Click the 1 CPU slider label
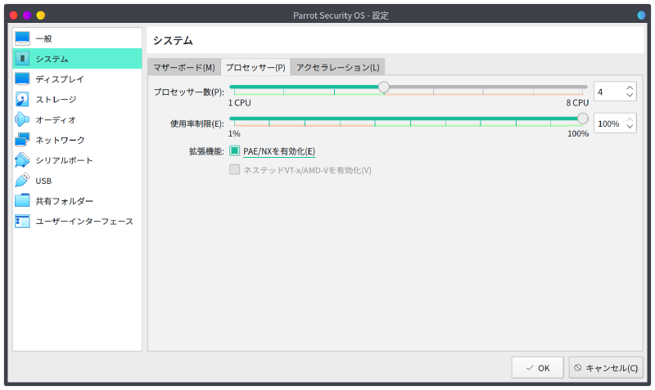Image resolution: width=655 pixels, height=390 pixels. [239, 102]
